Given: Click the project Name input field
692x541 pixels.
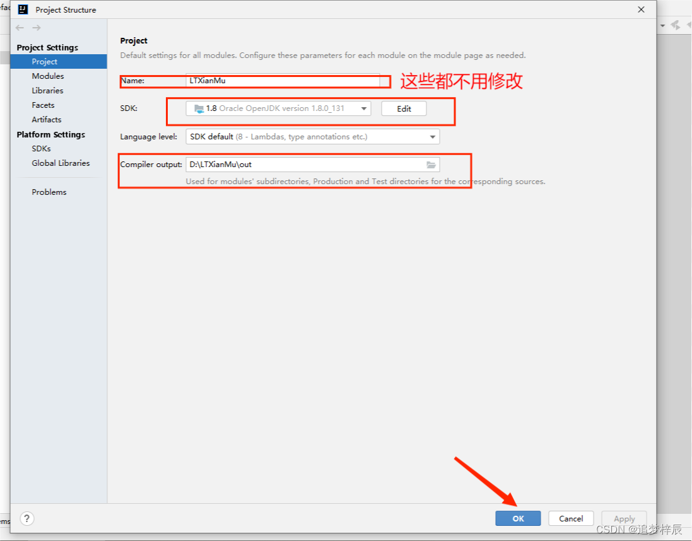Looking at the screenshot, I should pos(283,81).
